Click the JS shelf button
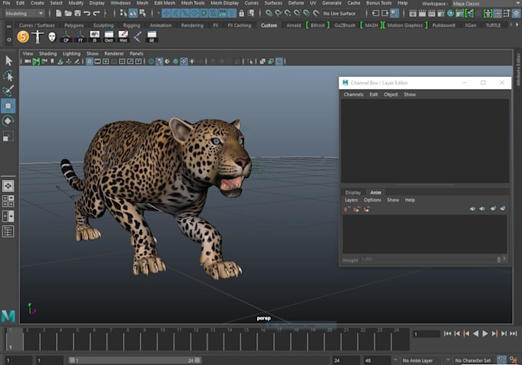This screenshot has width=522, height=365. [94, 36]
